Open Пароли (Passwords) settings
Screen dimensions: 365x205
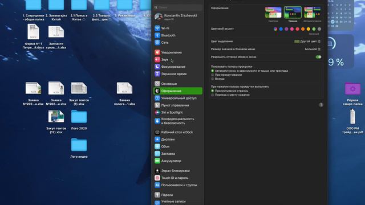coord(178,195)
